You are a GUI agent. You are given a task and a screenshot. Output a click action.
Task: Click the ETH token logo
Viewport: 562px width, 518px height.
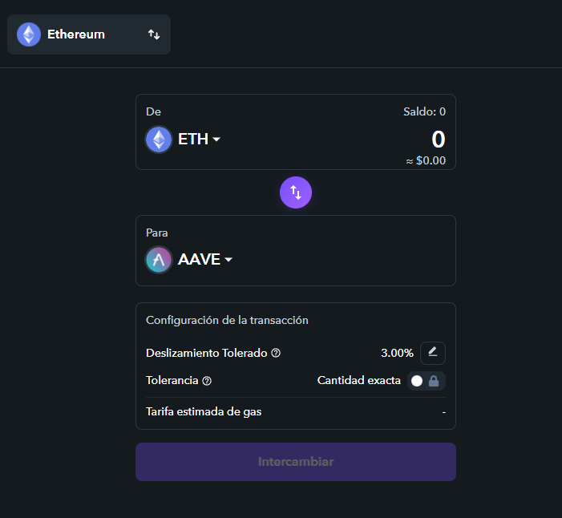pos(159,140)
